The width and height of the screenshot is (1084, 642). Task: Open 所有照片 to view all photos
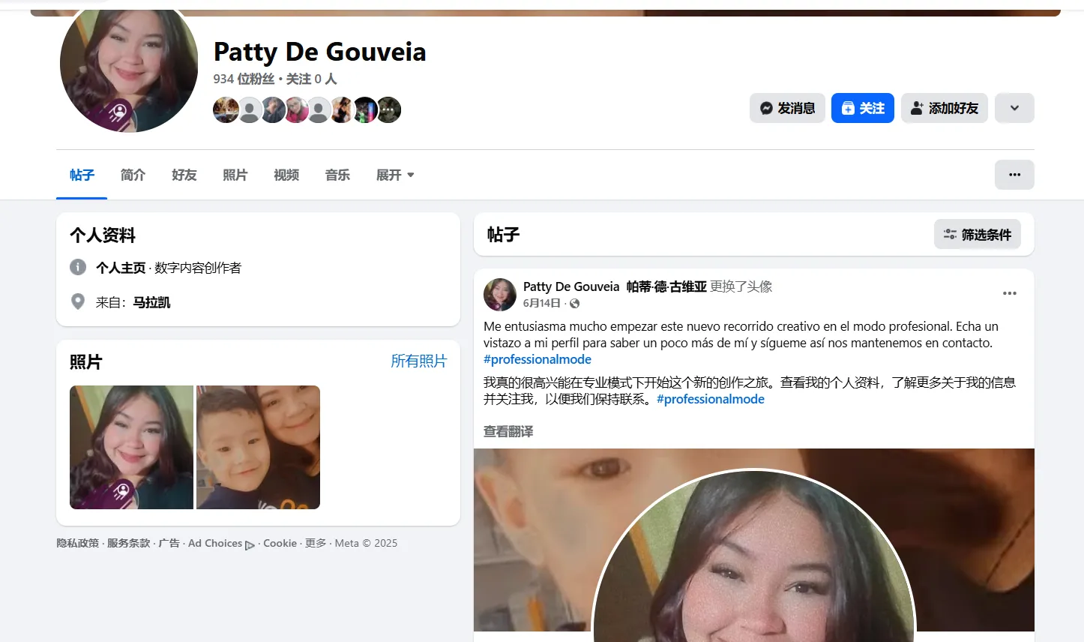(419, 361)
